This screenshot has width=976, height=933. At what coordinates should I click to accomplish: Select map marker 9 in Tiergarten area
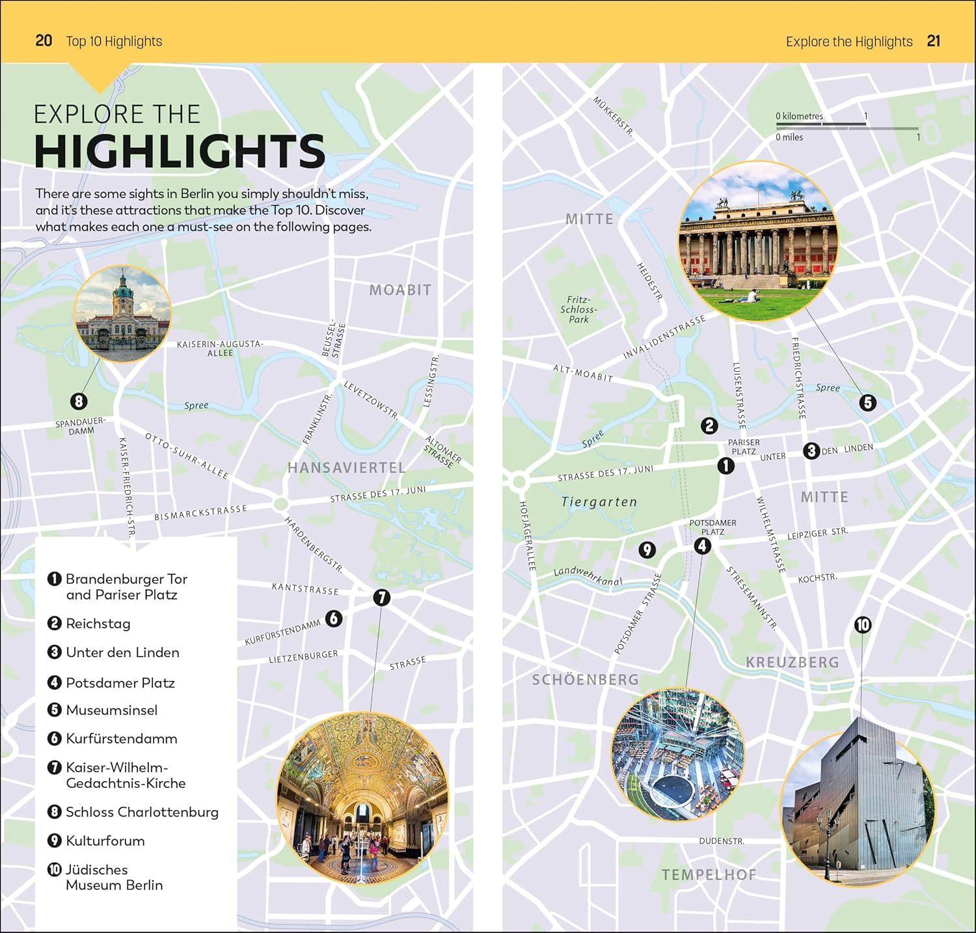(646, 550)
